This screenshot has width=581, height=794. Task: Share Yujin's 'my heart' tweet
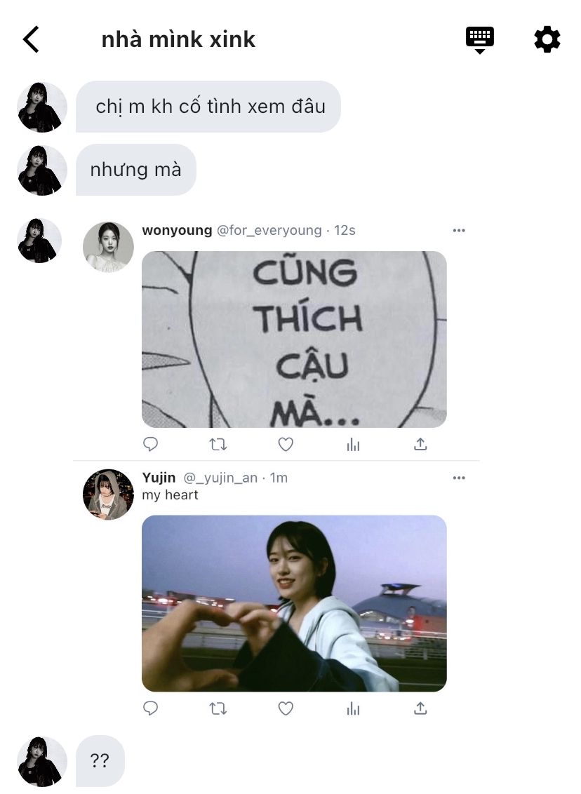[x=420, y=708]
